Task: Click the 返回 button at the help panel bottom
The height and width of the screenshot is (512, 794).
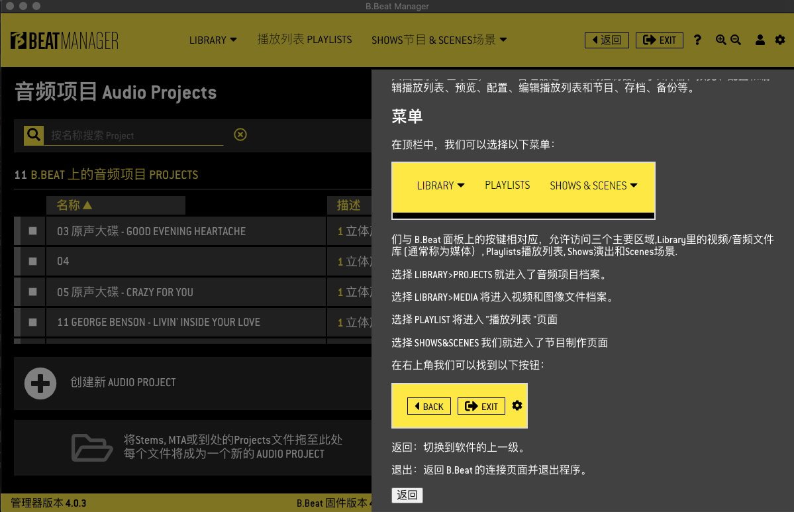Action: tap(407, 495)
